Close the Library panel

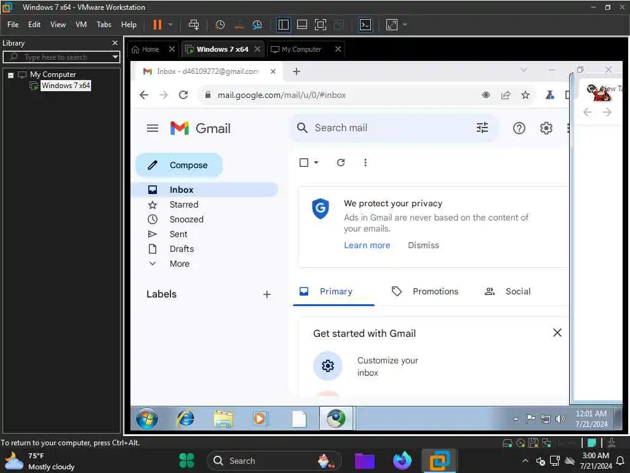[x=115, y=42]
